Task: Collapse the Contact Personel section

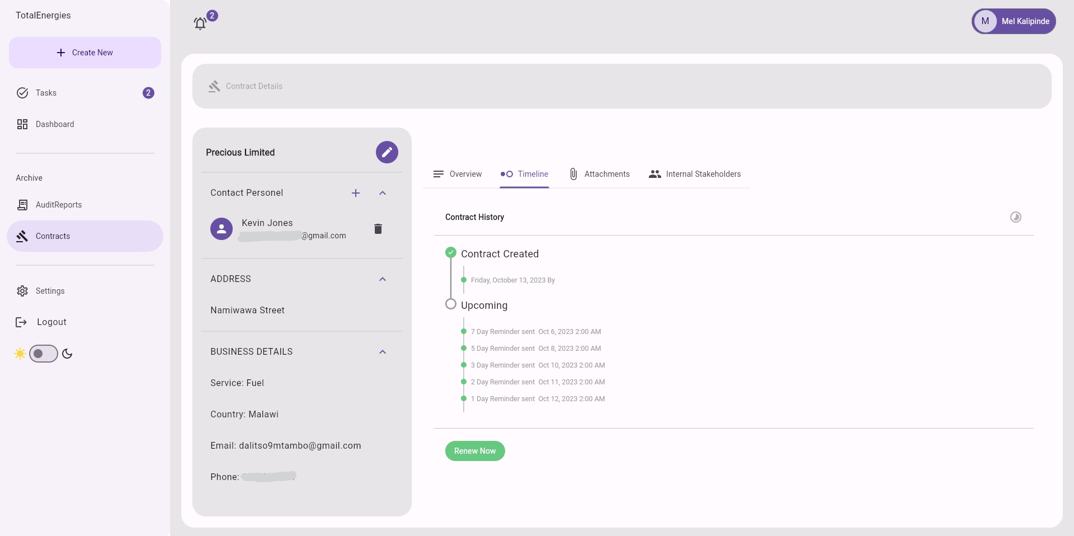Action: 383,193
